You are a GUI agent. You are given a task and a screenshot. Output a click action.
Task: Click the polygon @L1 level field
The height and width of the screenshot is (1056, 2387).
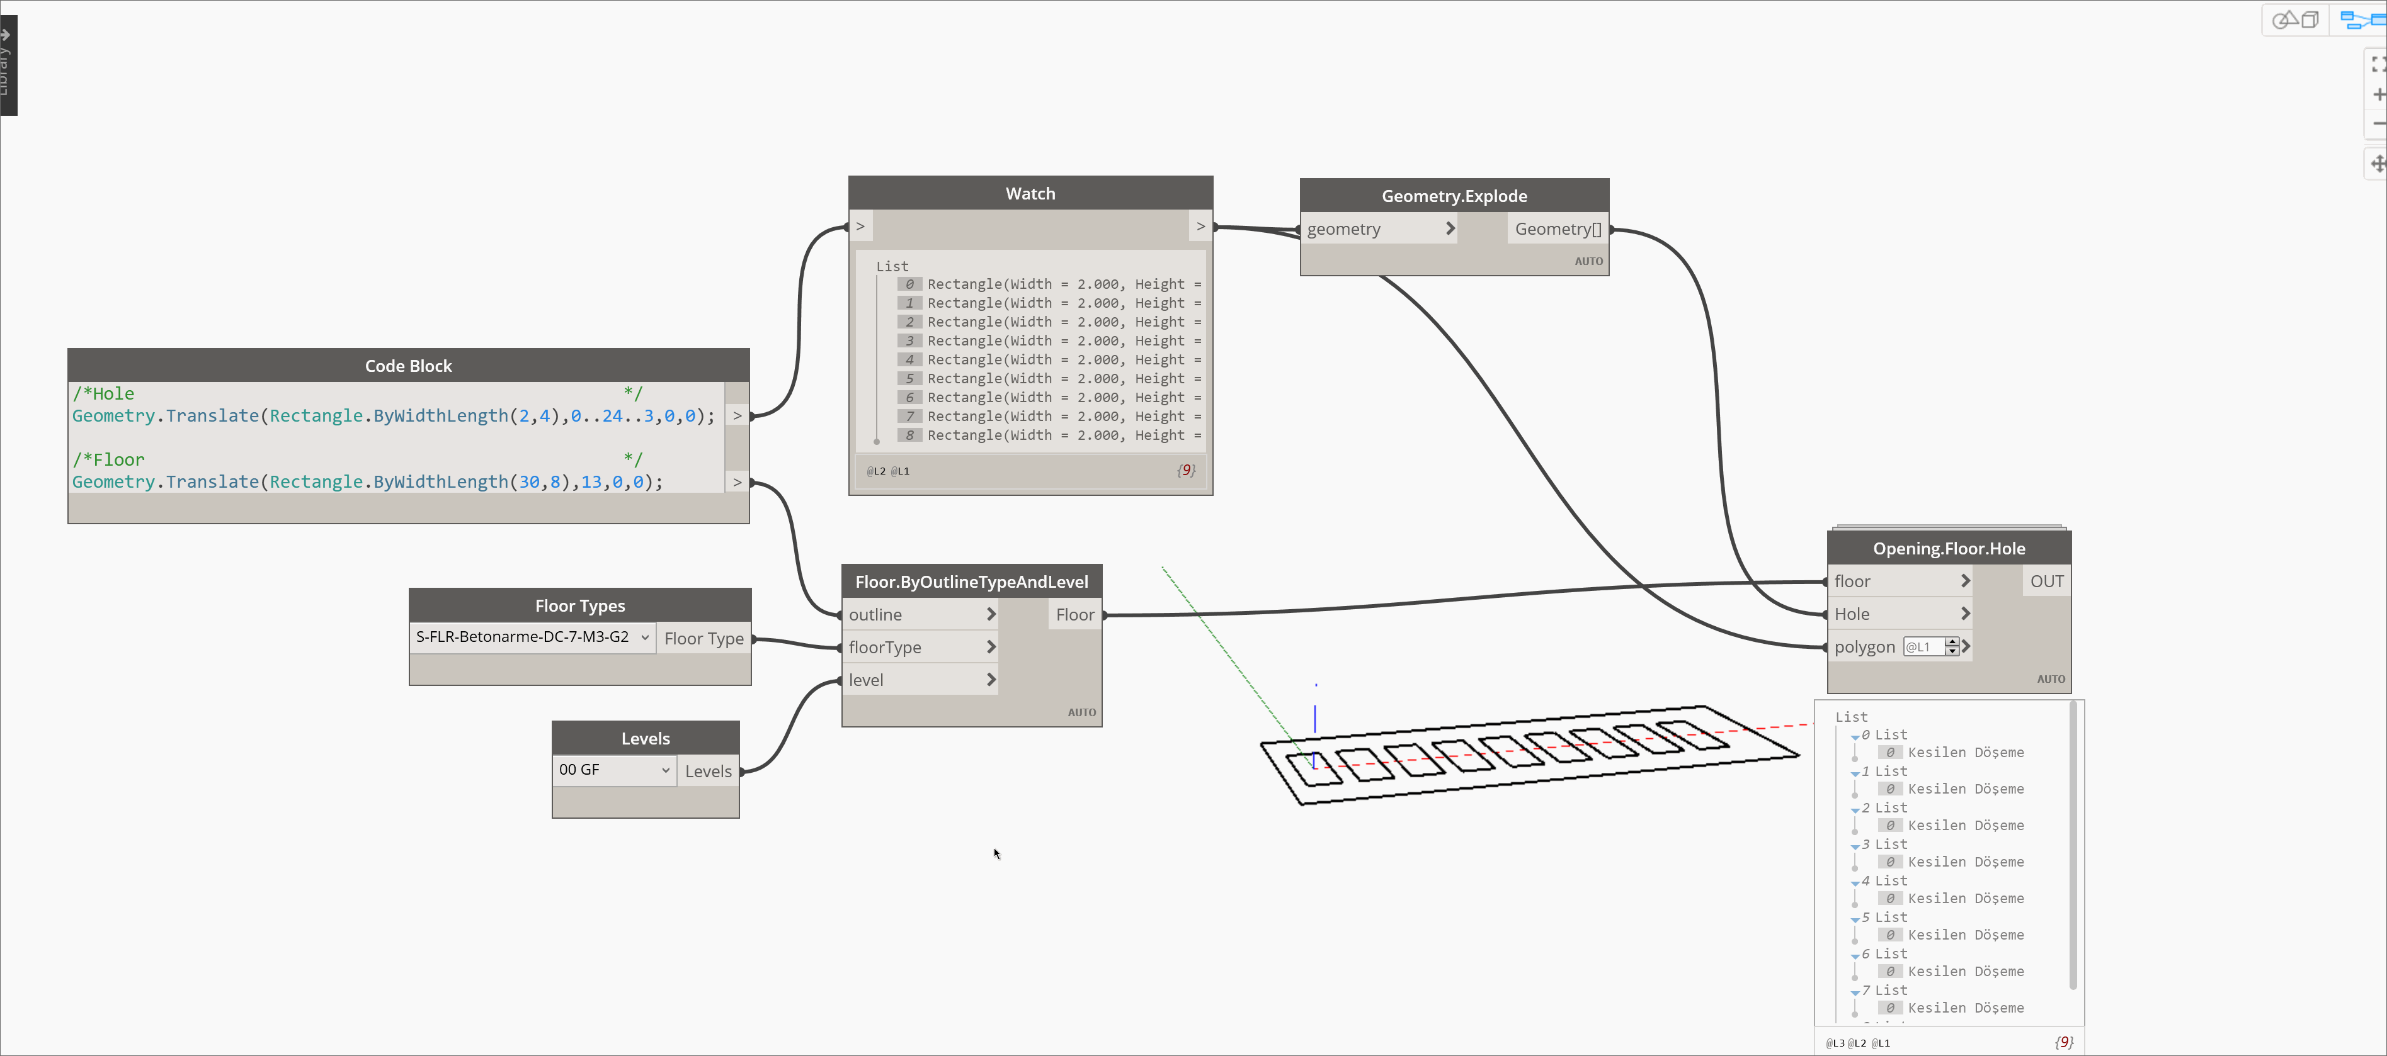tap(1923, 646)
